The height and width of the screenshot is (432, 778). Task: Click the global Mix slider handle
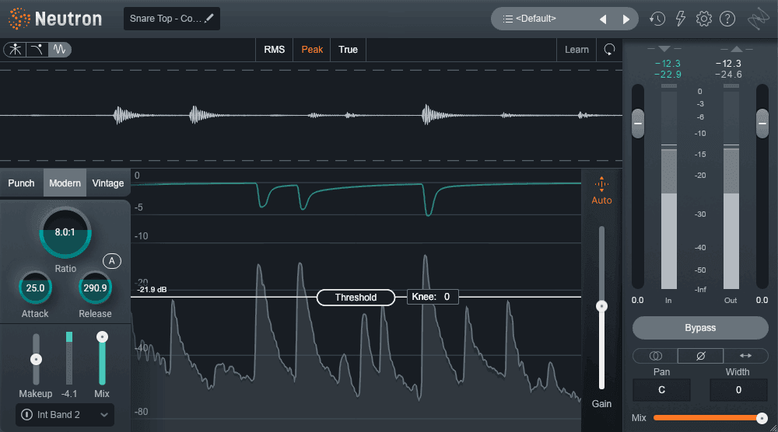[762, 418]
